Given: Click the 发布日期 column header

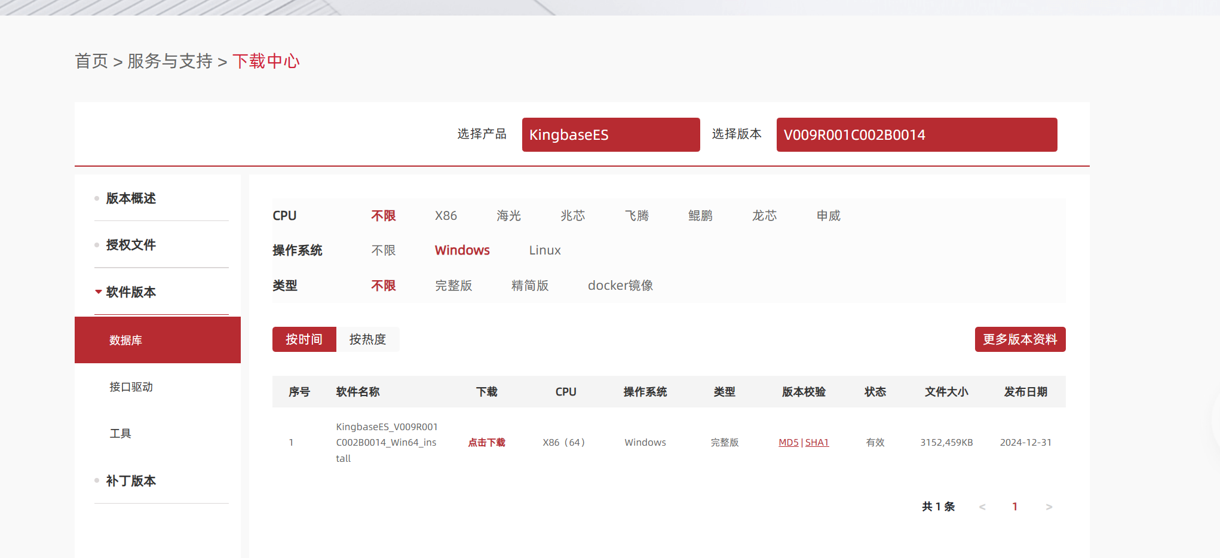Looking at the screenshot, I should (1026, 392).
